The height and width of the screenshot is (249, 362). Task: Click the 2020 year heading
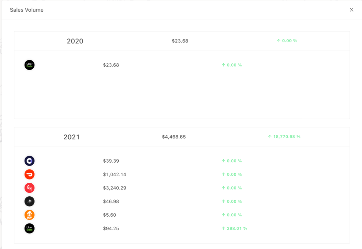point(75,41)
